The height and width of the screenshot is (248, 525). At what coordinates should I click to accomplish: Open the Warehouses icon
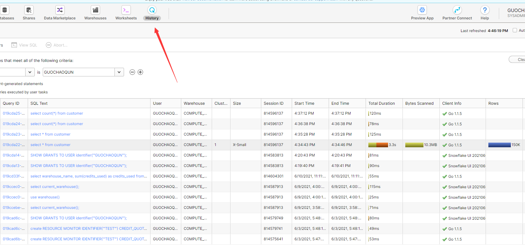pyautogui.click(x=95, y=10)
